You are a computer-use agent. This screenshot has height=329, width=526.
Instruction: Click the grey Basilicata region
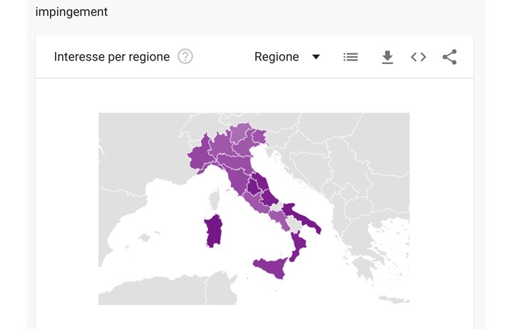294,224
